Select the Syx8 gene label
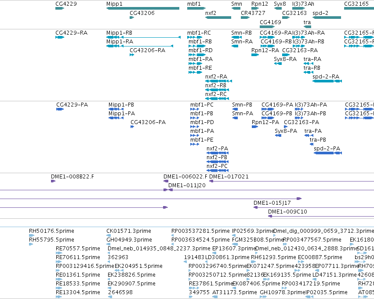Viewport: 374px width, 299px height. click(280, 4)
